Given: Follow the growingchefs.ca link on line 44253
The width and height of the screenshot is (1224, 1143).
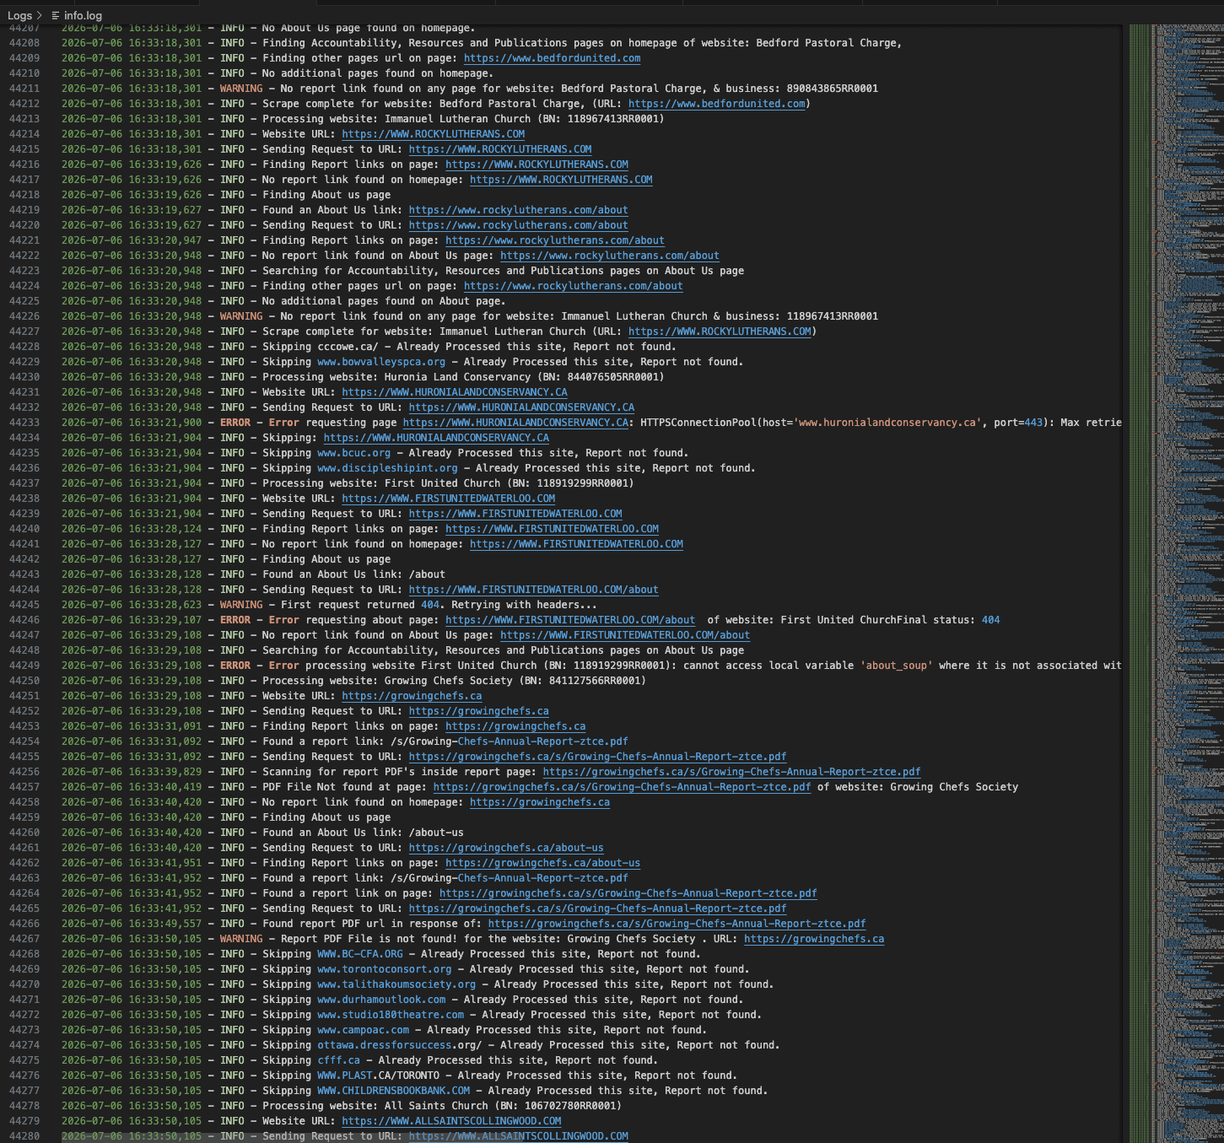Looking at the screenshot, I should (515, 726).
